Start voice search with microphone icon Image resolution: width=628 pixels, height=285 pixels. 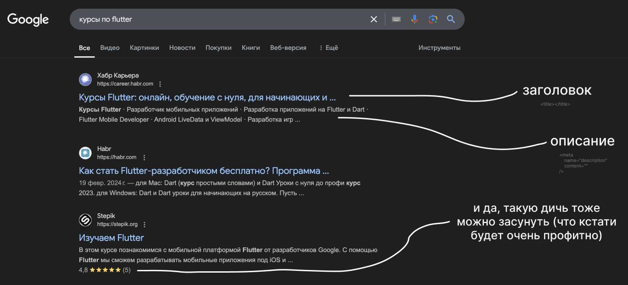tap(415, 19)
